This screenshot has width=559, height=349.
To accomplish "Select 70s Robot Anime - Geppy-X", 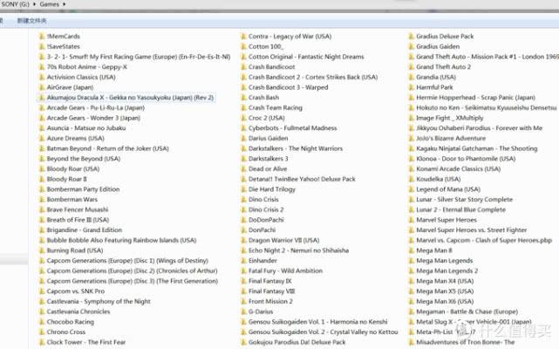I will coord(86,67).
